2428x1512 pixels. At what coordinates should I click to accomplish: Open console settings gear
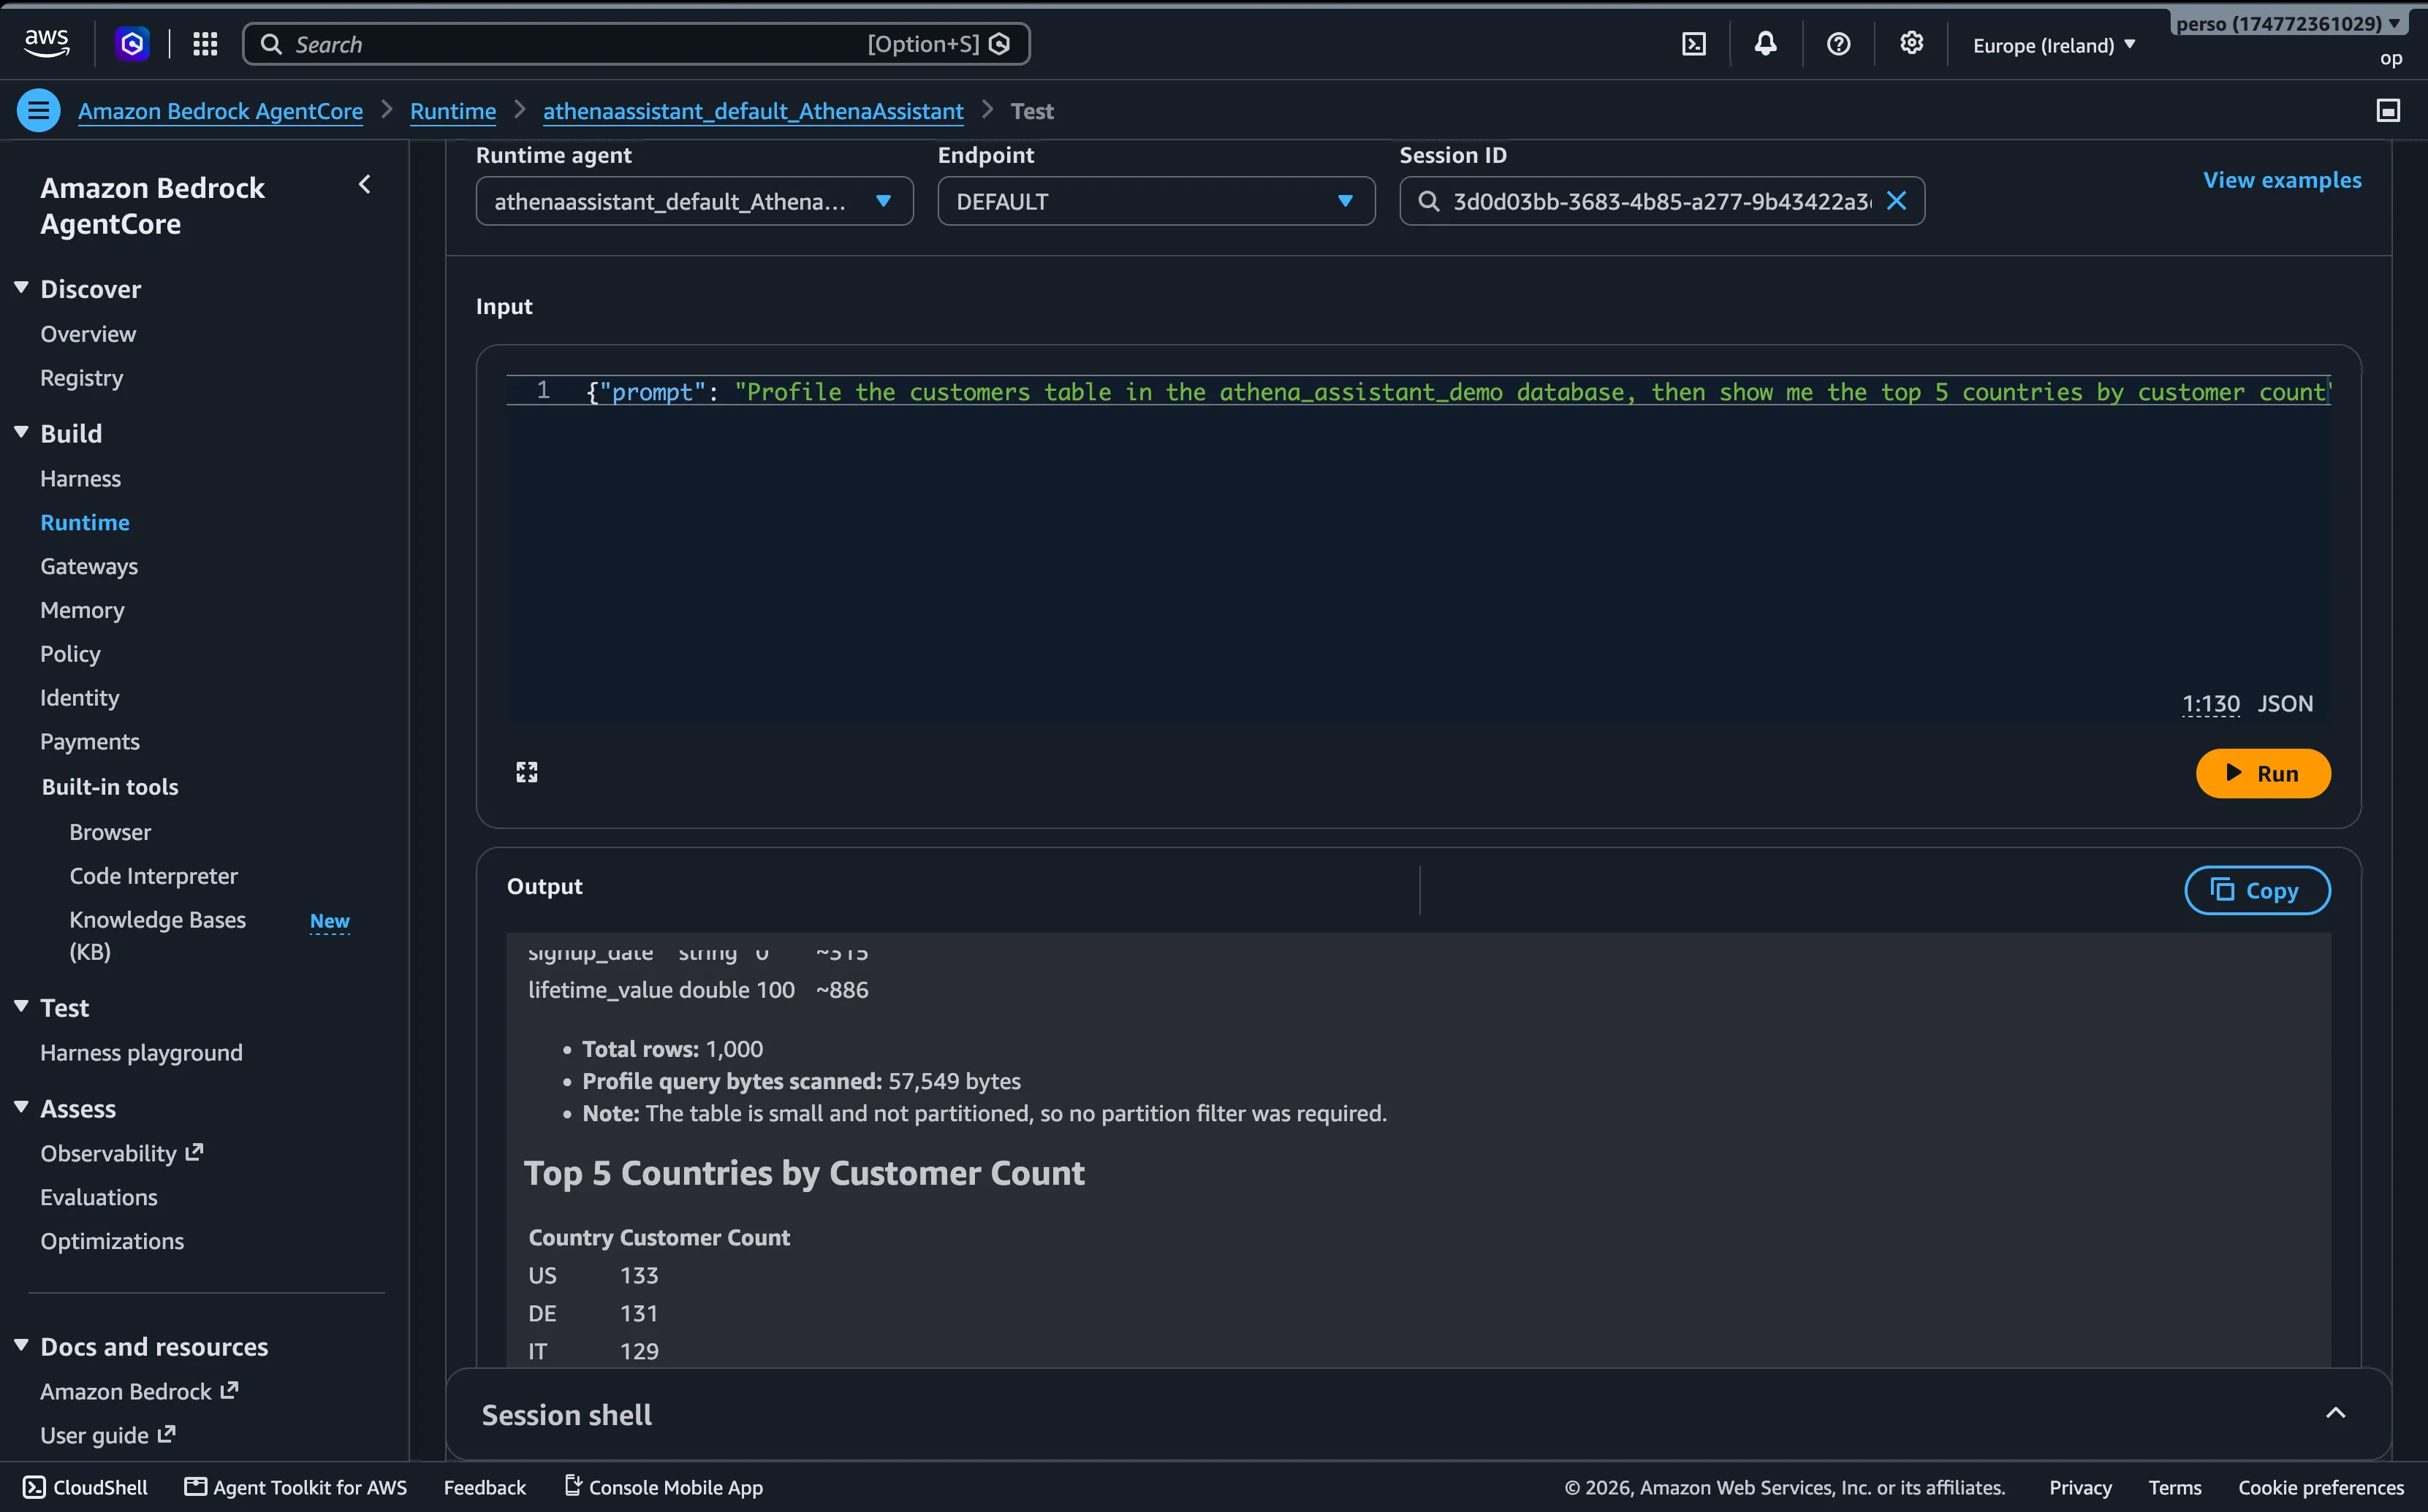pos(1912,44)
